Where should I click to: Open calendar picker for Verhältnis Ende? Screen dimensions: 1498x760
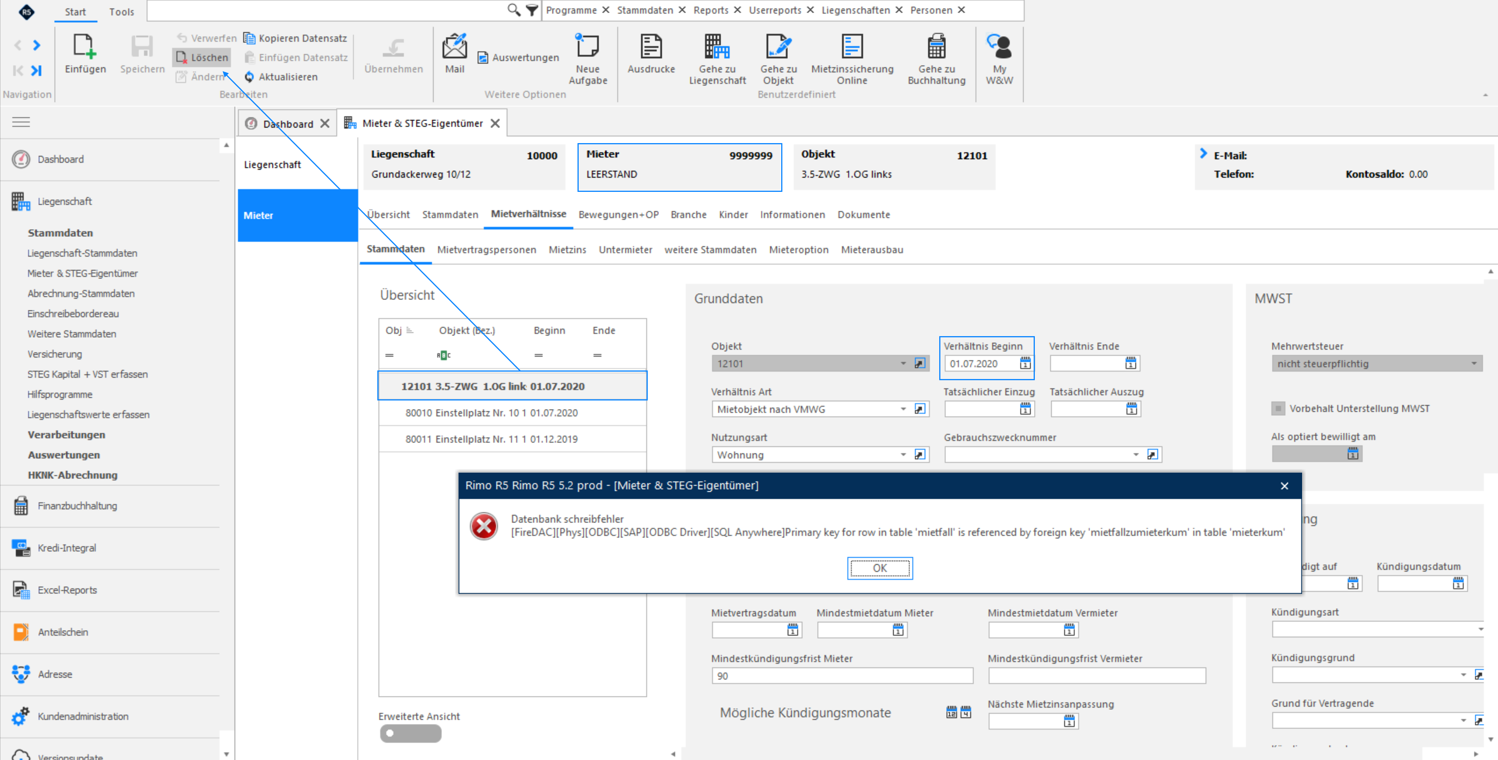[1130, 363]
